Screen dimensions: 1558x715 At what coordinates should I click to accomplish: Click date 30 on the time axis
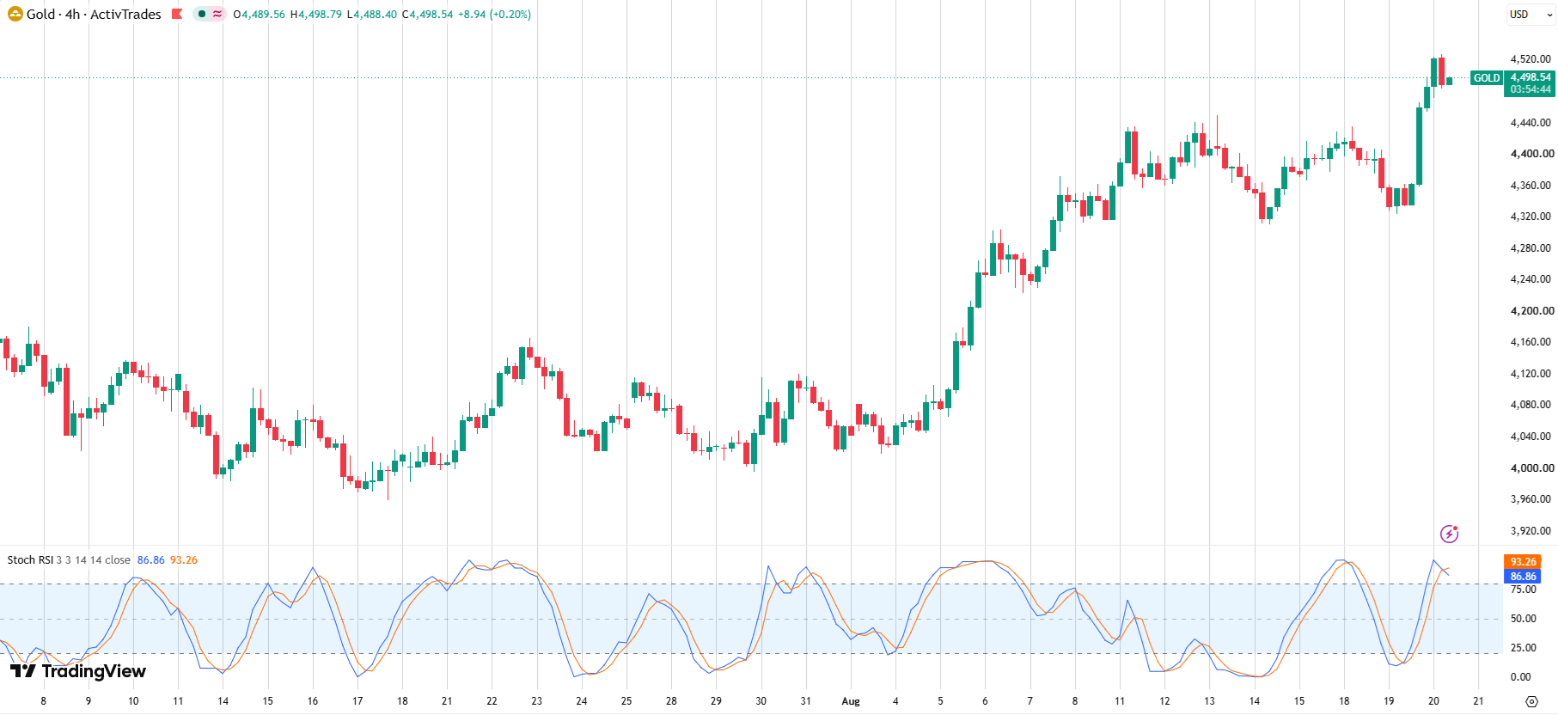(x=761, y=701)
